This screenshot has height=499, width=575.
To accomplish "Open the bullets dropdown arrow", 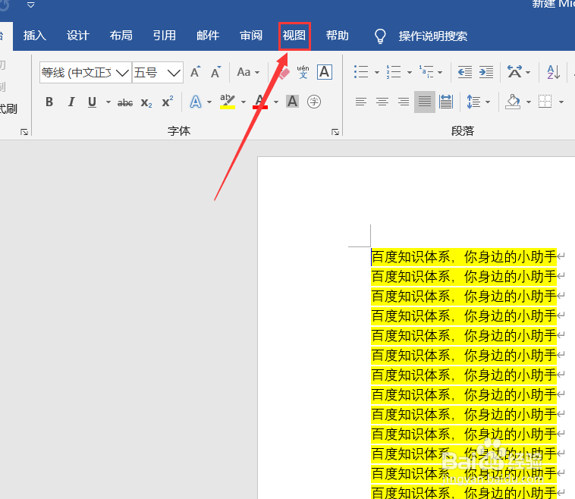I will (x=376, y=72).
